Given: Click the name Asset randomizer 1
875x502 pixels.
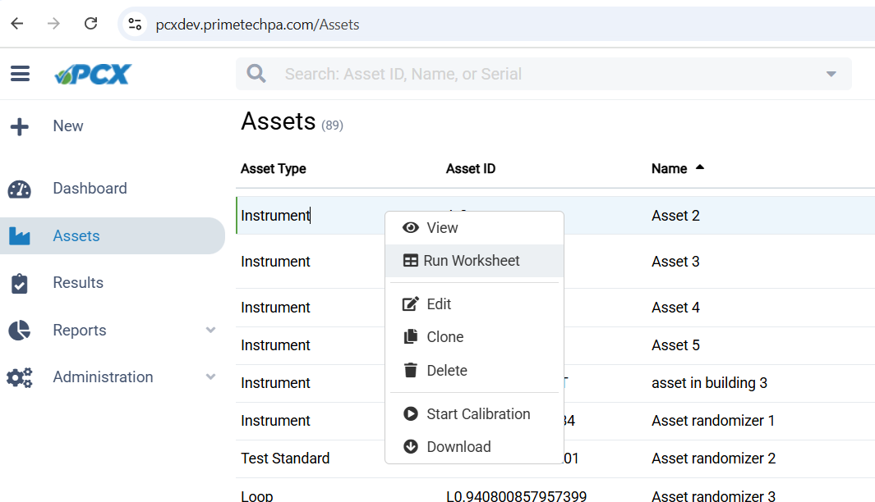Looking at the screenshot, I should pos(712,420).
